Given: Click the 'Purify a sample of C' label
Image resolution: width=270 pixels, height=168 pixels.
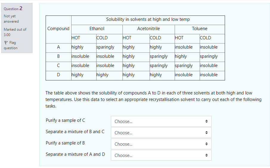Looking at the screenshot, I should click(66, 120).
